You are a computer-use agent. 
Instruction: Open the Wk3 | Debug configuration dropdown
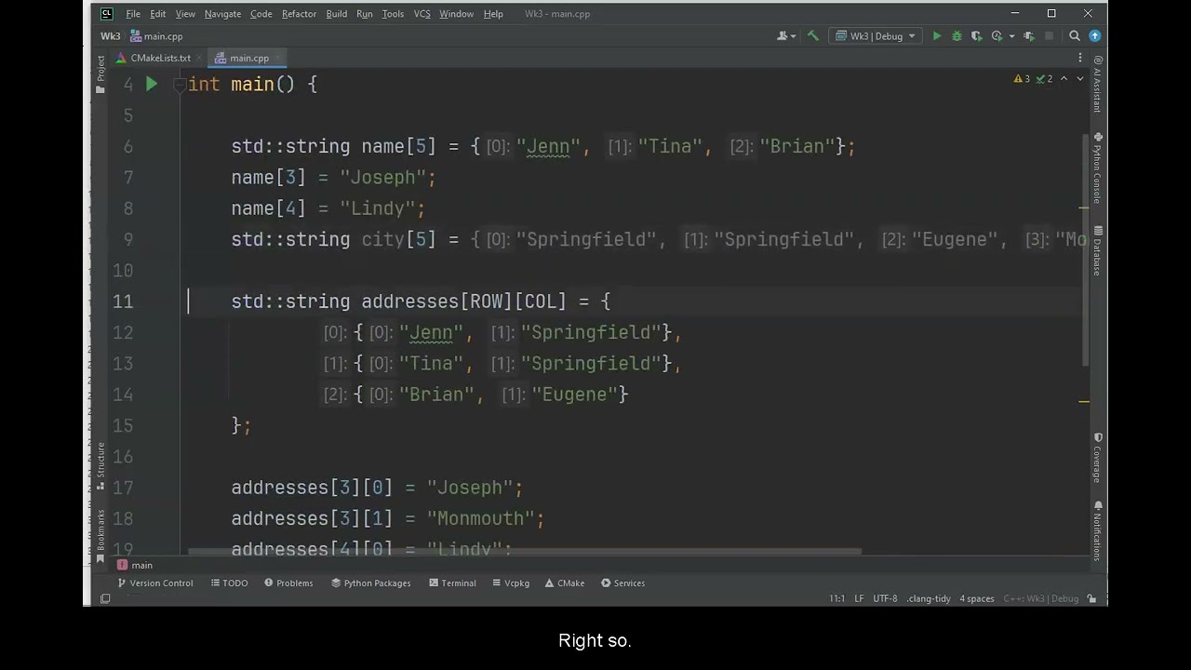[x=876, y=36]
